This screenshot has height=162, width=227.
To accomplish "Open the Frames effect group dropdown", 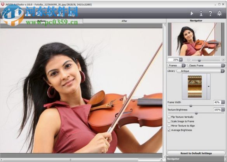I will pos(176,65).
